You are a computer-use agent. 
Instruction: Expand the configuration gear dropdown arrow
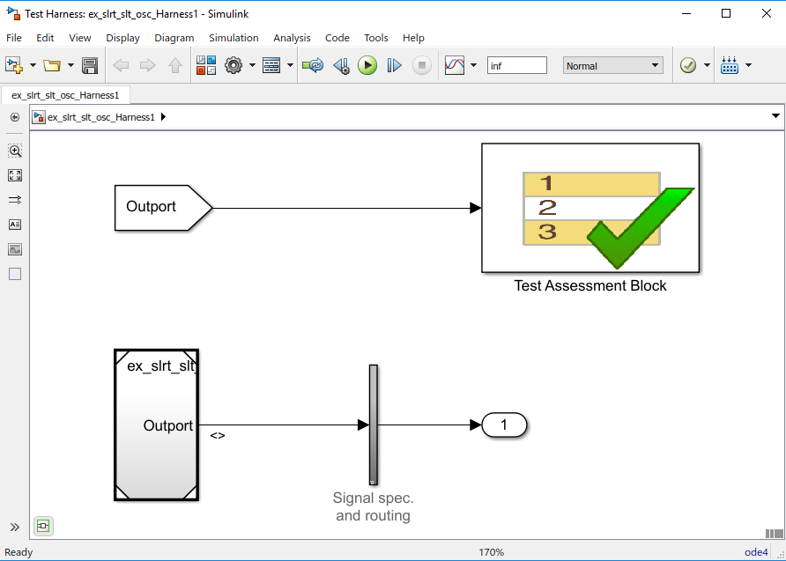(x=252, y=65)
